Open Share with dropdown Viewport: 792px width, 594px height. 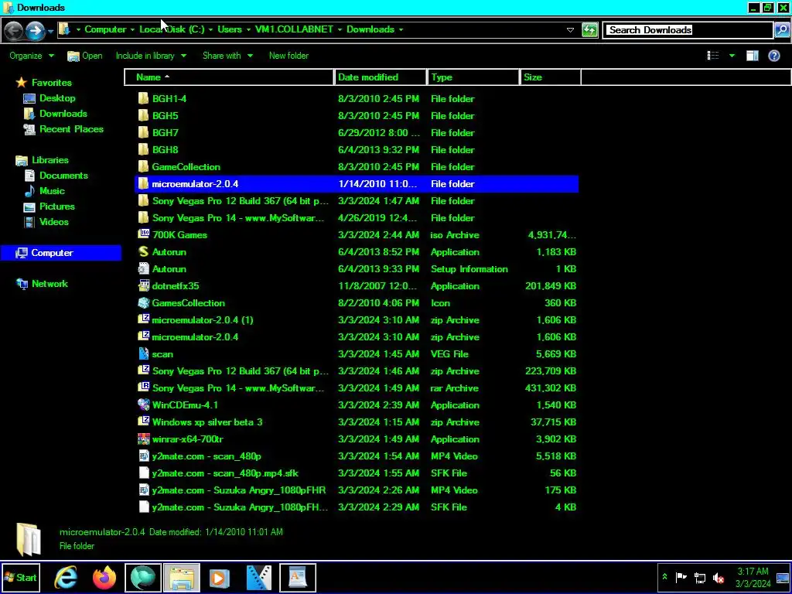click(x=228, y=56)
